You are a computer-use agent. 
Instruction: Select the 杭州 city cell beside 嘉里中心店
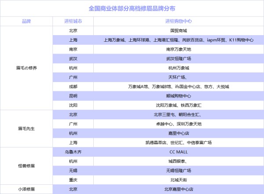(73, 133)
